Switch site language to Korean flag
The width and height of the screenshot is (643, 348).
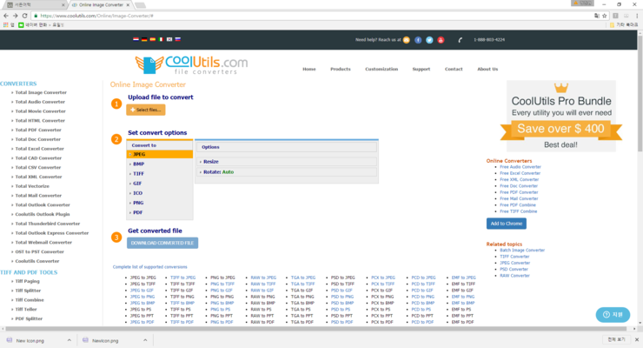169,39
